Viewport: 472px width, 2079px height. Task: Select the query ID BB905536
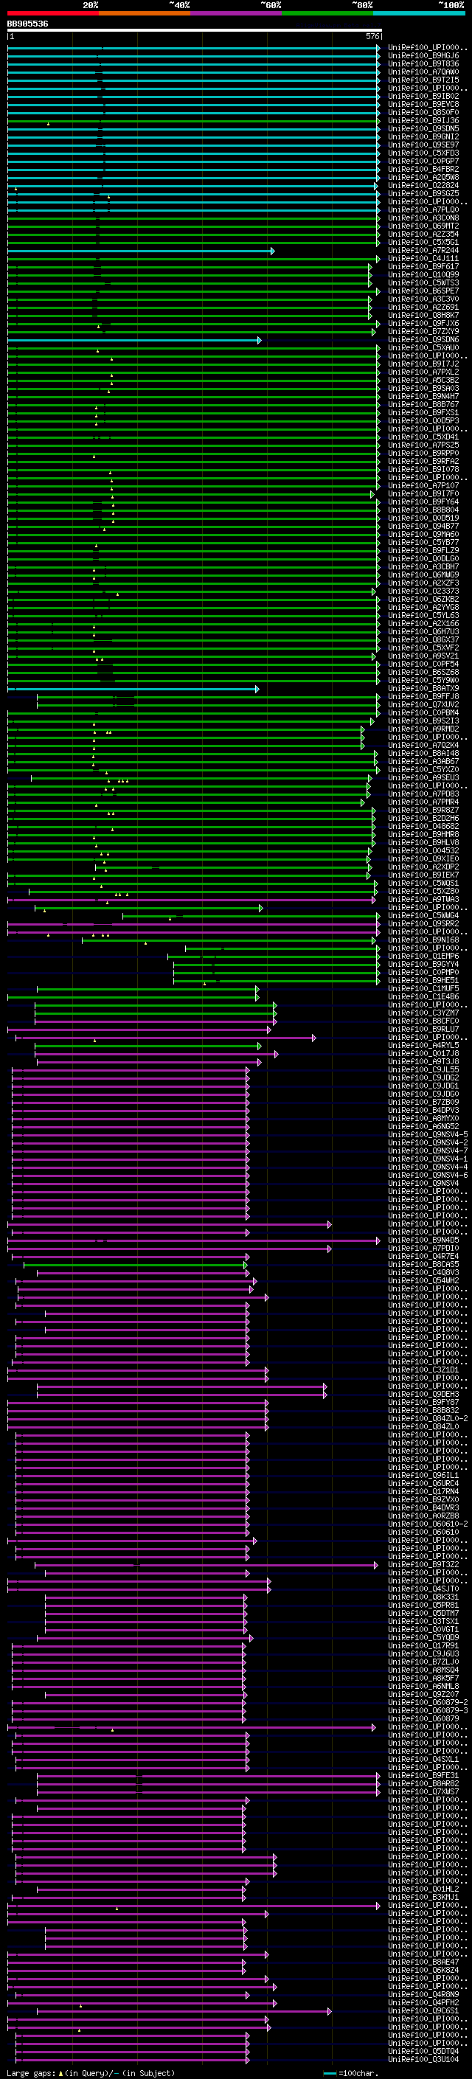tap(27, 24)
